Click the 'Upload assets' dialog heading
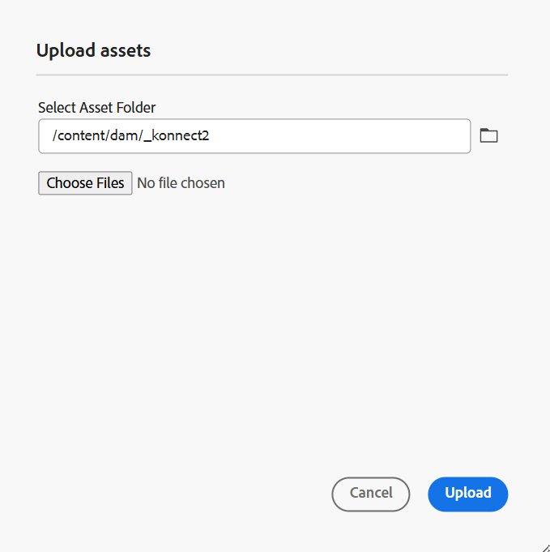This screenshot has height=552, width=550. tap(94, 50)
